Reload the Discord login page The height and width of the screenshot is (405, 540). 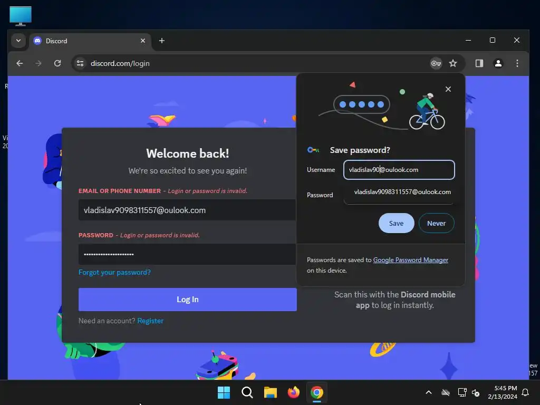click(x=57, y=63)
